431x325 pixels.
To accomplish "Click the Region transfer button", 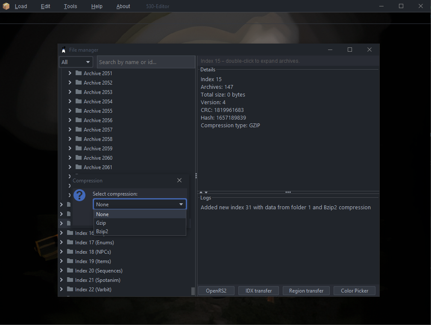I will [306, 291].
